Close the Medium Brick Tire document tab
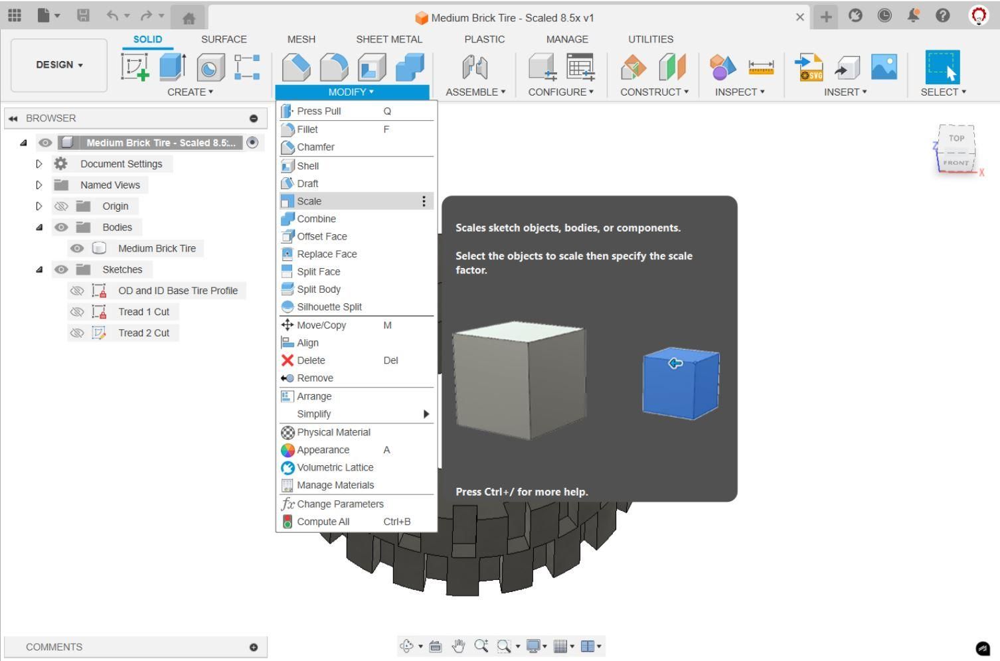 [x=800, y=17]
